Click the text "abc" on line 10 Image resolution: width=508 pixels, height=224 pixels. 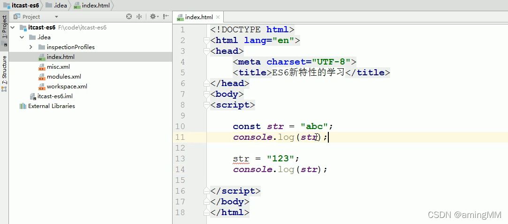[314, 126]
